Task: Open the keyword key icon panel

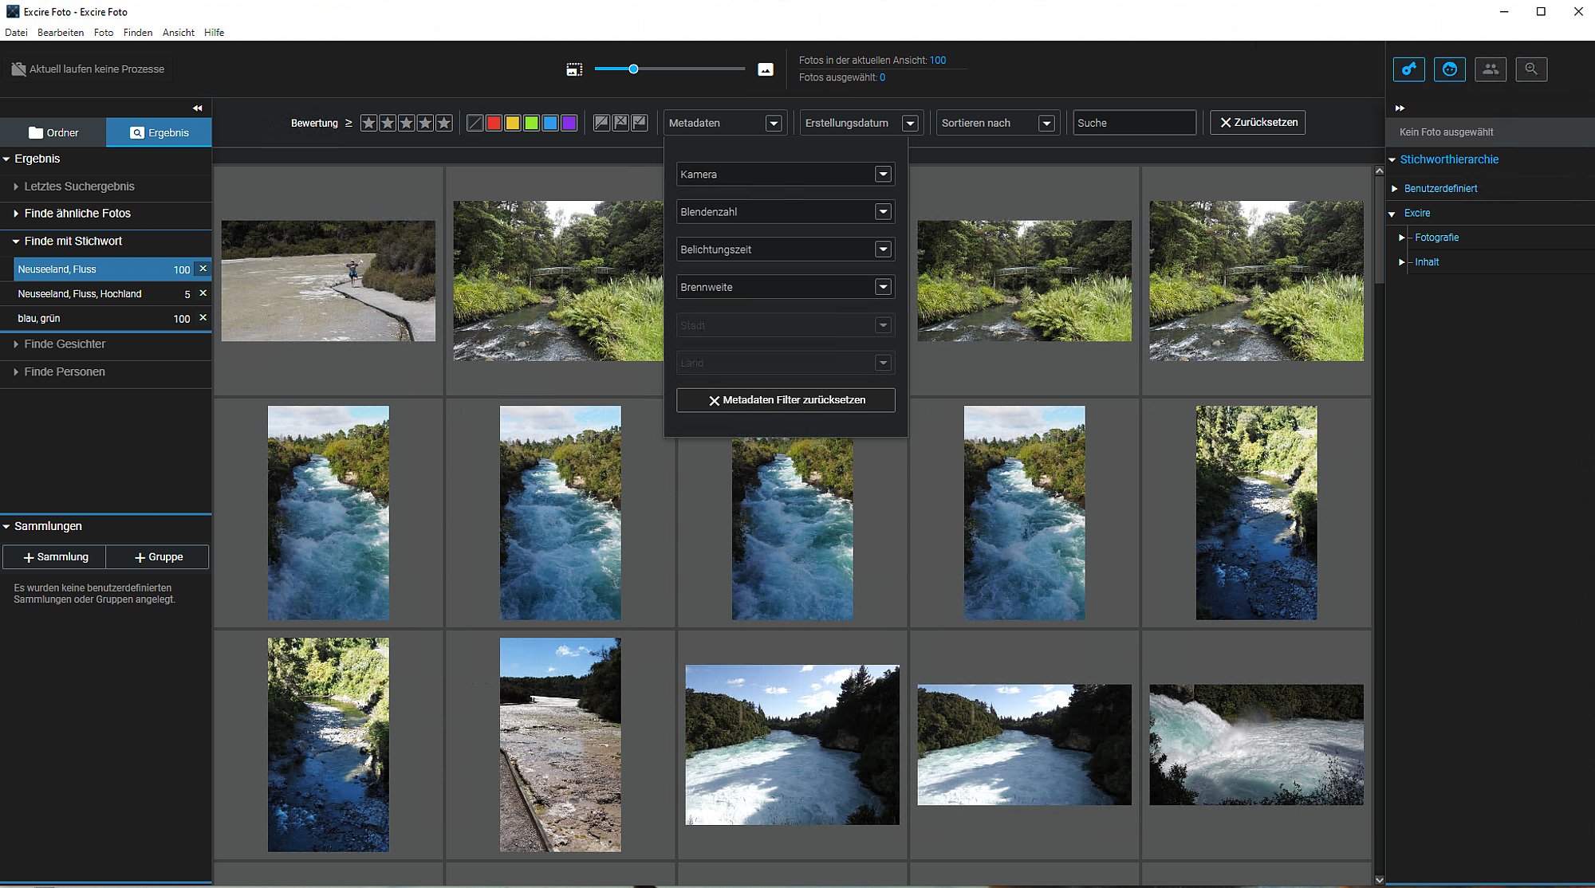Action: [x=1409, y=69]
